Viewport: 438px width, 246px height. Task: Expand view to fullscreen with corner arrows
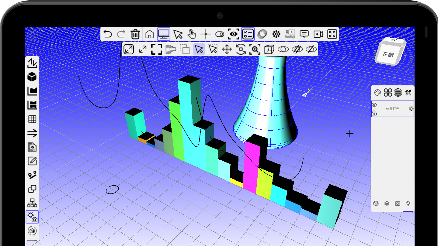pos(332,34)
